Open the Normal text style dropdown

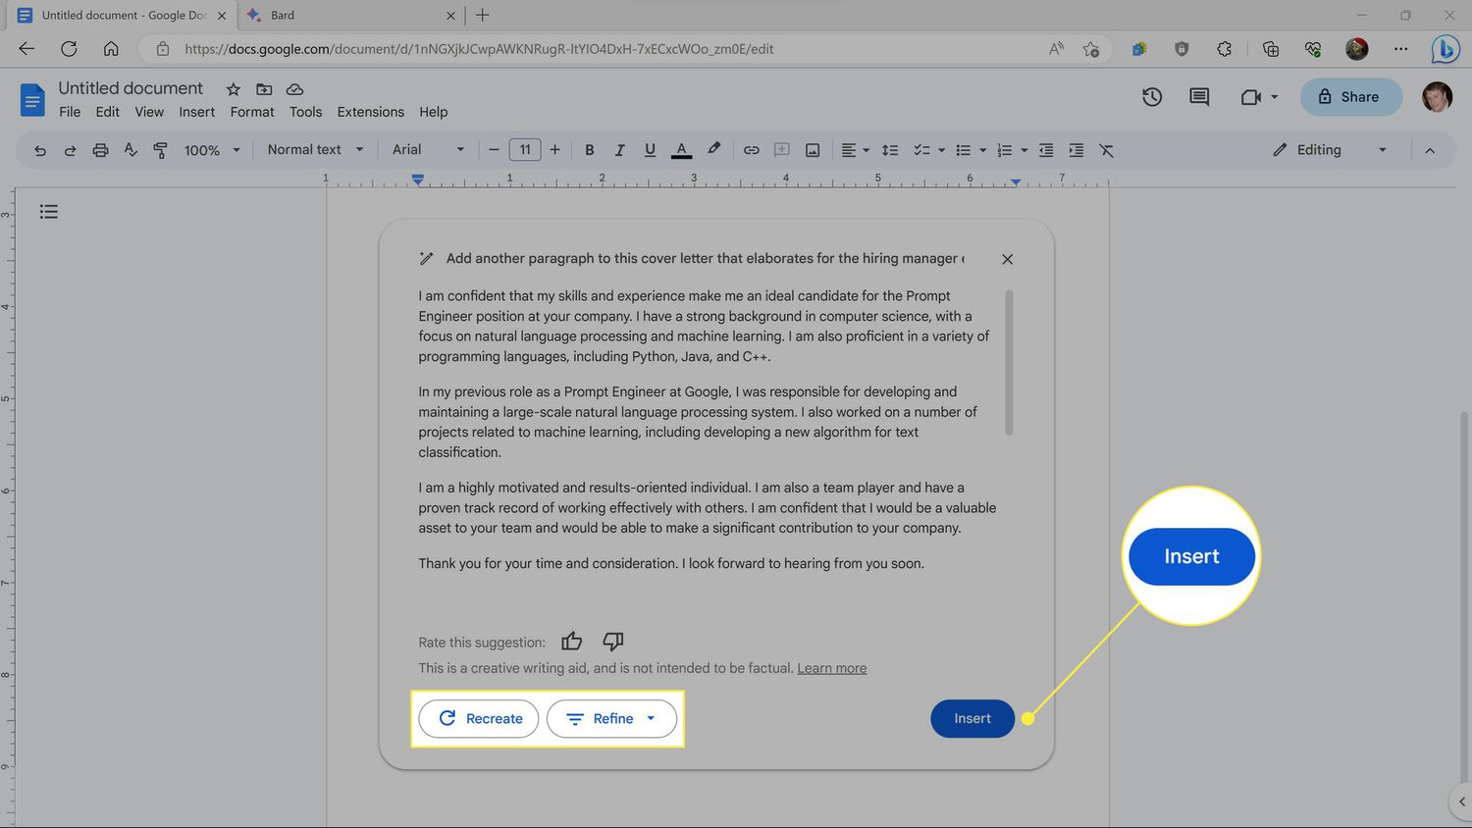point(315,150)
